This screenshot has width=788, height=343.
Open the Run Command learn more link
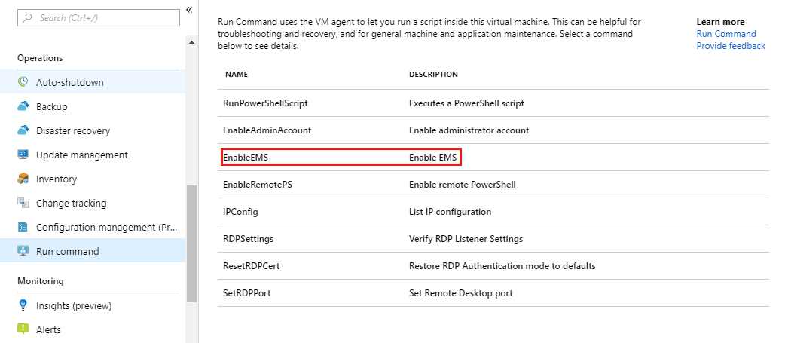pyautogui.click(x=725, y=34)
